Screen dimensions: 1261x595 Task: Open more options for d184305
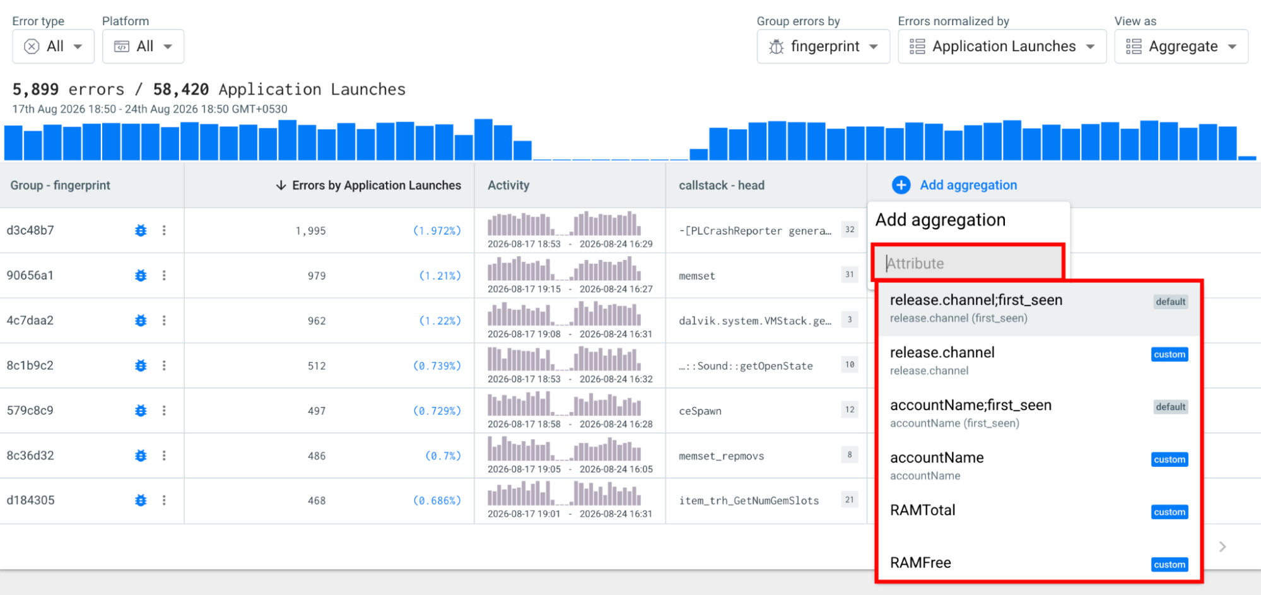164,500
